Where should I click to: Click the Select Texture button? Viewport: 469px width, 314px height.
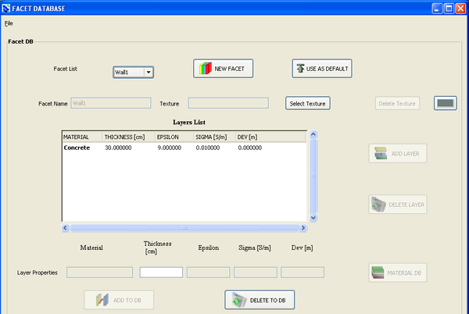point(308,103)
